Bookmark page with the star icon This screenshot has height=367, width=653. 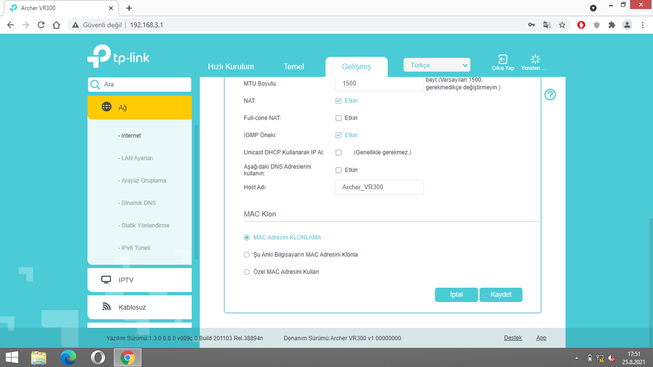point(562,25)
